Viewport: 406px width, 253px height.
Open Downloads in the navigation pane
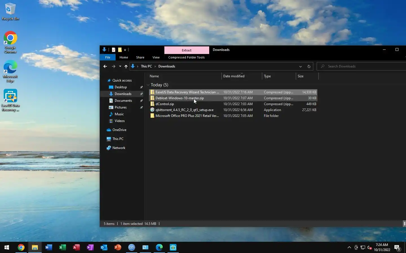point(123,94)
